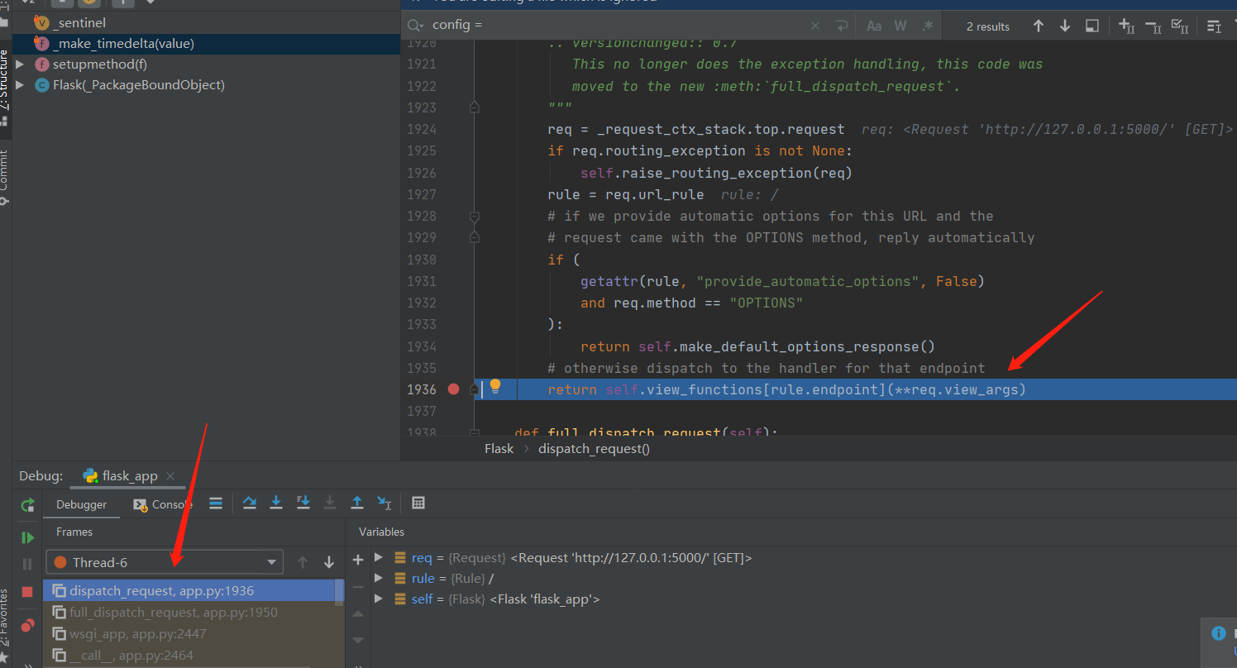The height and width of the screenshot is (668, 1237).
Task: Select full_dispatch_request frame in Frames list
Action: click(174, 613)
